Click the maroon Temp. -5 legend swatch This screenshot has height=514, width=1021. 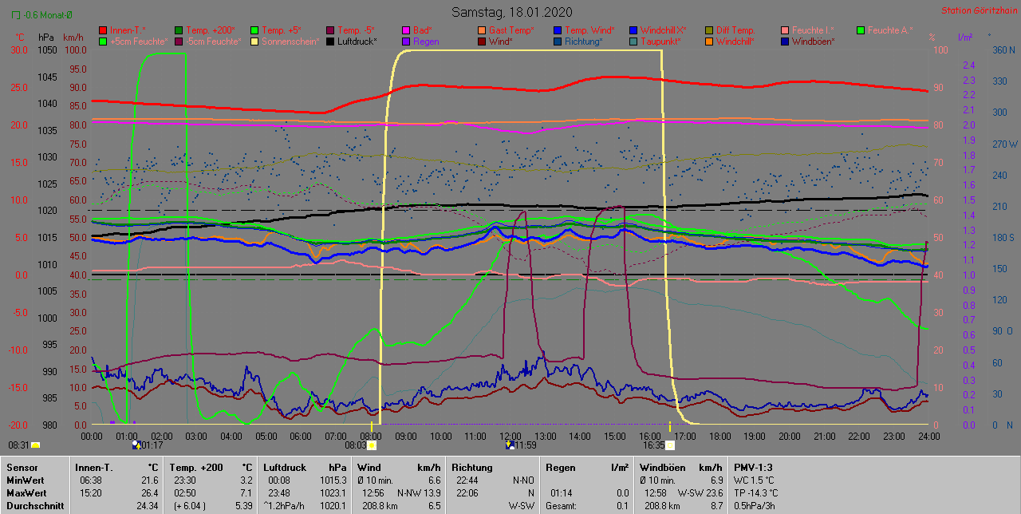click(x=330, y=30)
